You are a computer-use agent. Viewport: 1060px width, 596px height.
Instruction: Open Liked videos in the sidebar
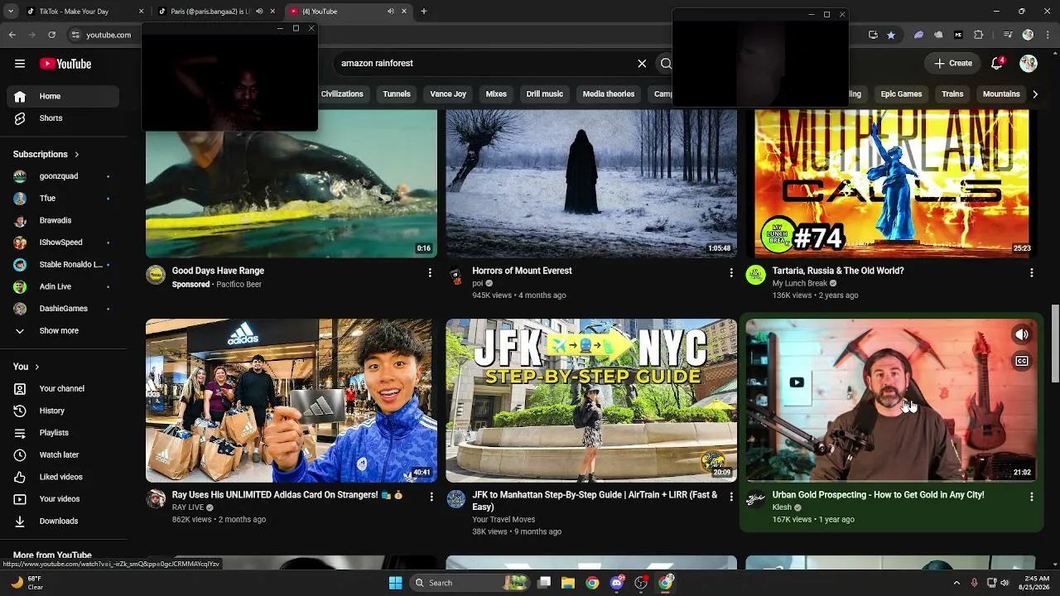(65, 477)
